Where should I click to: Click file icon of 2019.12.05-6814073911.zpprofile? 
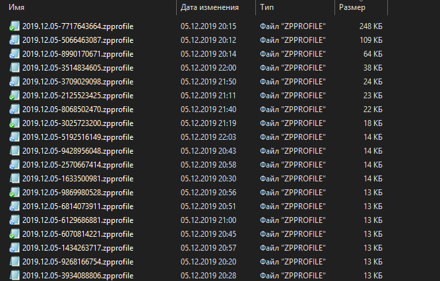(x=15, y=206)
